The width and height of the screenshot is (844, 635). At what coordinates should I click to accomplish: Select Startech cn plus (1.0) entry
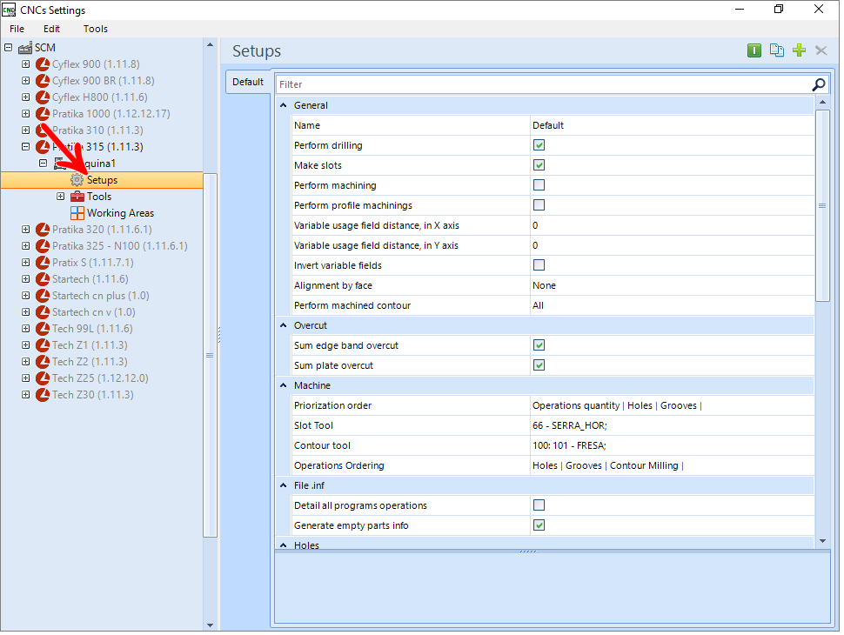[x=101, y=296]
